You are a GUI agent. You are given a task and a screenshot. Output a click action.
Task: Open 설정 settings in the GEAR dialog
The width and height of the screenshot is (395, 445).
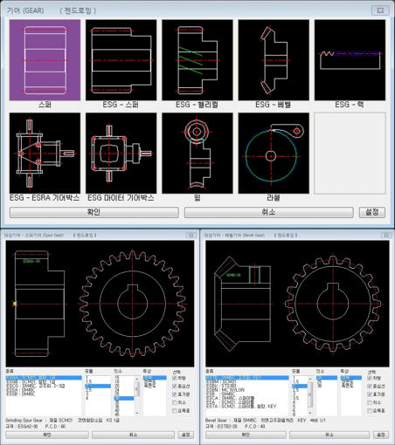click(372, 212)
